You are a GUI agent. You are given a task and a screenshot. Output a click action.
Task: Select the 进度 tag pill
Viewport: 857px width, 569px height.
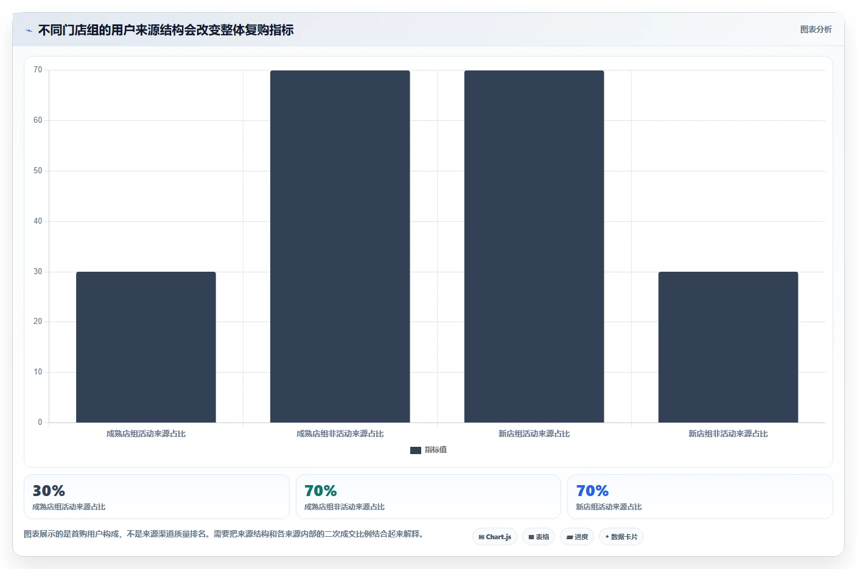[577, 537]
